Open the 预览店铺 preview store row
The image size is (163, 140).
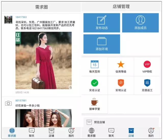click(121, 122)
